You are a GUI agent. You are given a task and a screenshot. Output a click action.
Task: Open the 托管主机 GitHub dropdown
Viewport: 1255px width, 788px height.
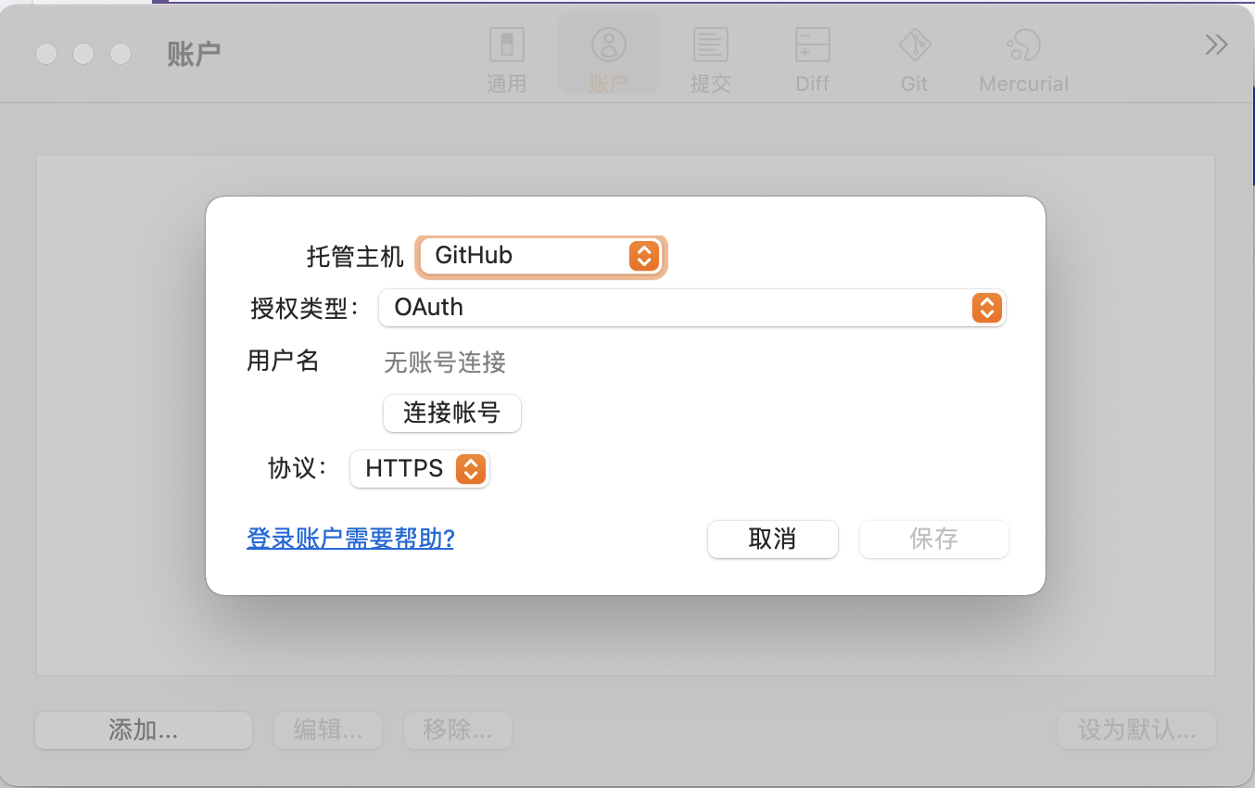tap(540, 255)
